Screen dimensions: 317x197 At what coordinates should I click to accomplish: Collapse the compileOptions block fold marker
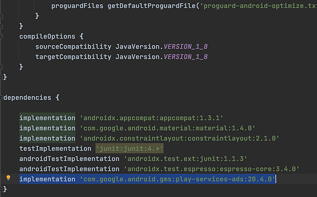click(x=1, y=36)
